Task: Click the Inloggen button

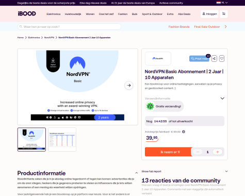Action: click(x=209, y=14)
